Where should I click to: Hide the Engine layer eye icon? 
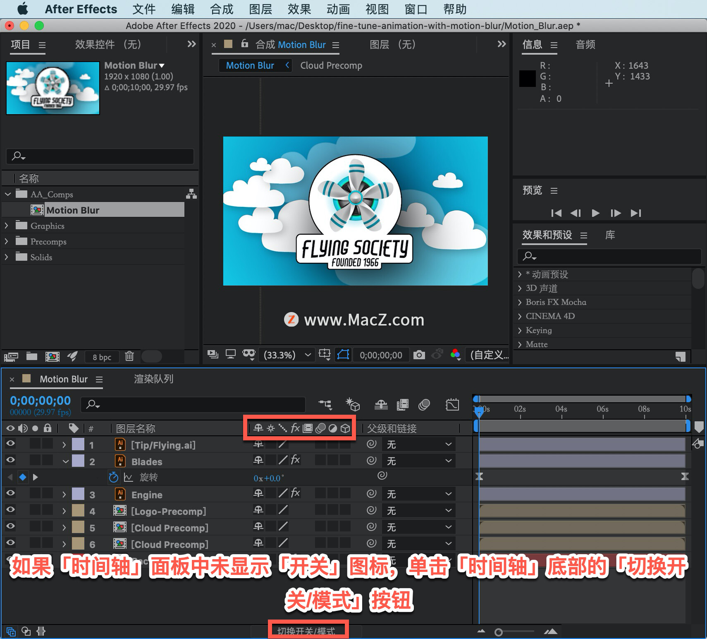11,493
